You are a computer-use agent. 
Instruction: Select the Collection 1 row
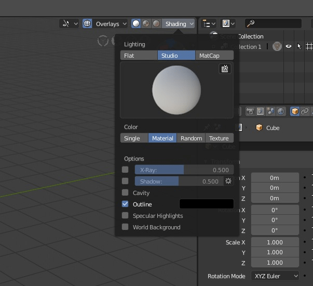[255, 47]
